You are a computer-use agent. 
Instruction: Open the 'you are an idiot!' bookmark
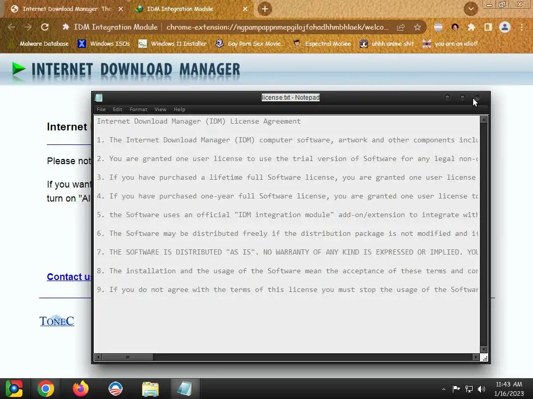click(x=450, y=44)
